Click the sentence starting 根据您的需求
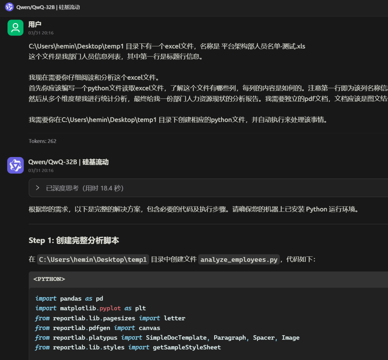388x360 pixels. click(x=194, y=209)
